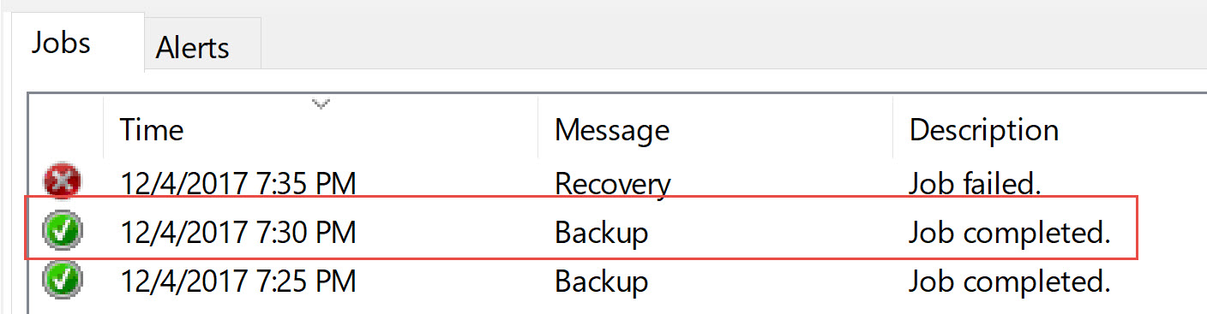Click the Recovery message cell
This screenshot has width=1207, height=314.
(x=612, y=184)
